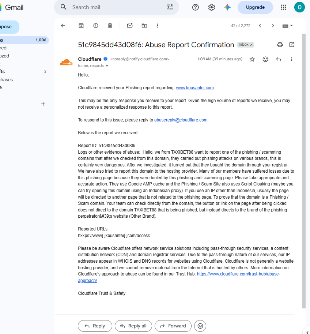Click the message pane vertical scrollbar

(x=304, y=170)
